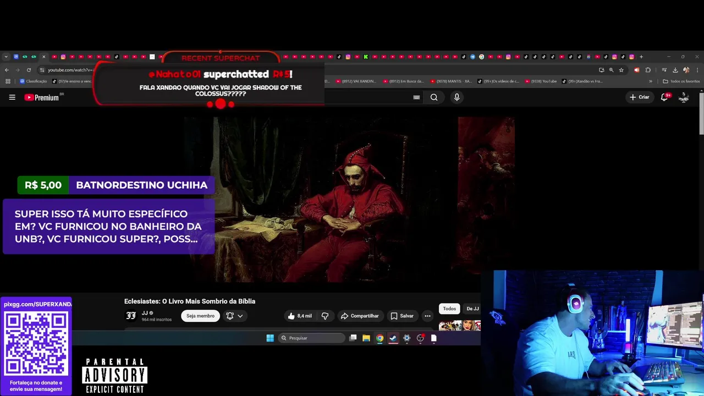Open the (97)Te ensino a venc... bookmark
The width and height of the screenshot is (704, 396).
pyautogui.click(x=71, y=81)
